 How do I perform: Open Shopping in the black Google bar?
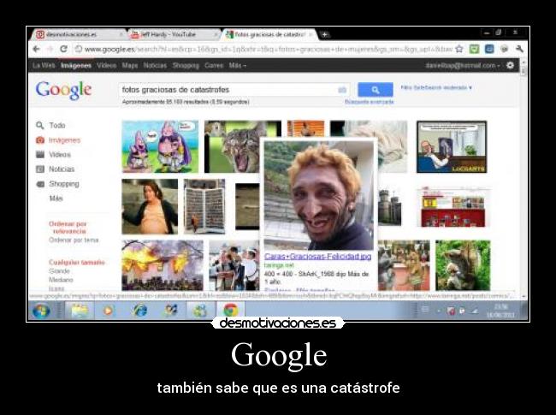click(x=186, y=65)
